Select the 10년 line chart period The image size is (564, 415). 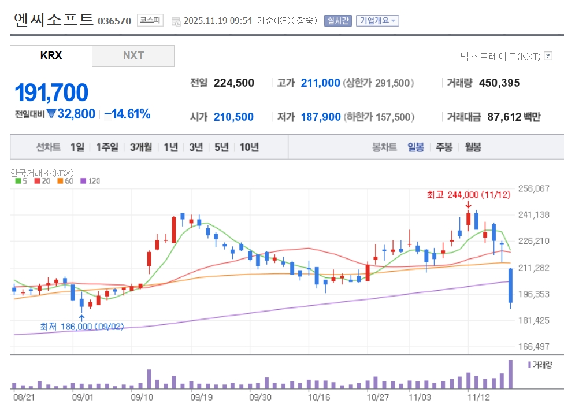[x=249, y=147]
